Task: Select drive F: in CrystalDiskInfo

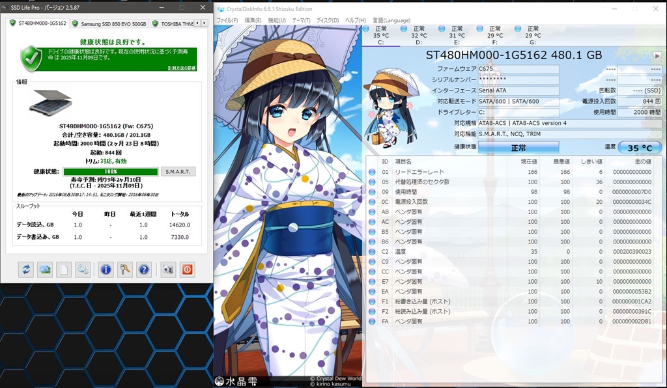Action: coord(495,35)
